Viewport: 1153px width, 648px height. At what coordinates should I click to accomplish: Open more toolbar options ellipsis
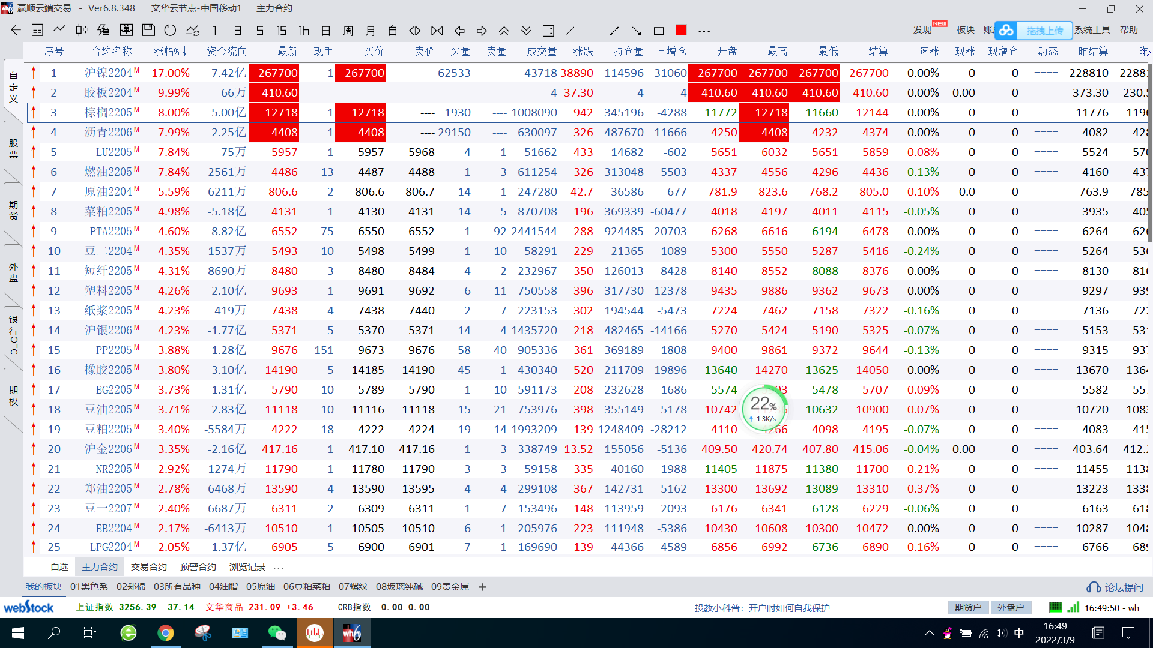(704, 31)
